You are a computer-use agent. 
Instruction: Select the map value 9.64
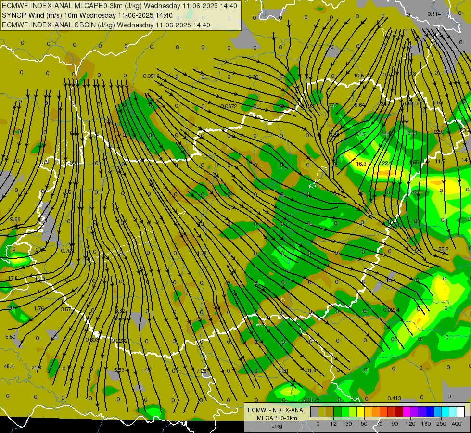point(359,105)
